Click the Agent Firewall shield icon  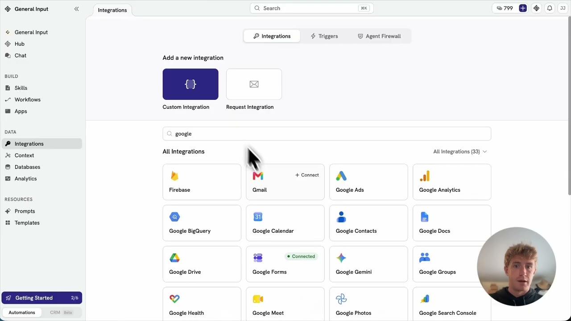click(x=360, y=36)
